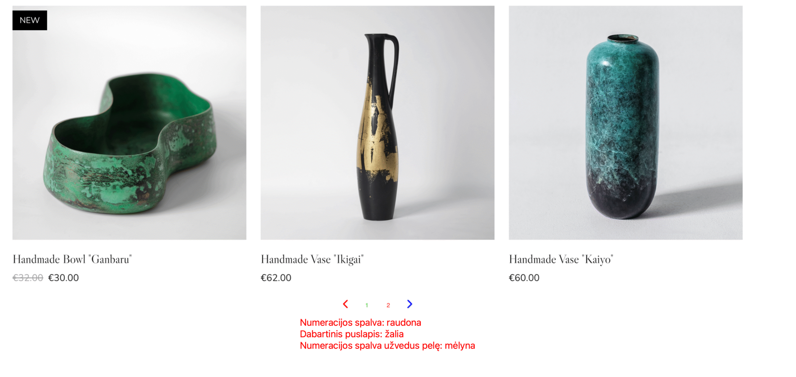Image resolution: width=796 pixels, height=377 pixels.
Task: Click the €60.00 price
Action: [x=524, y=277]
